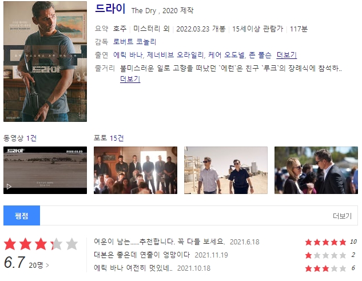Play the trailer video thumbnail
Image resolution: width=362 pixels, height=281 pixels.
45,170
